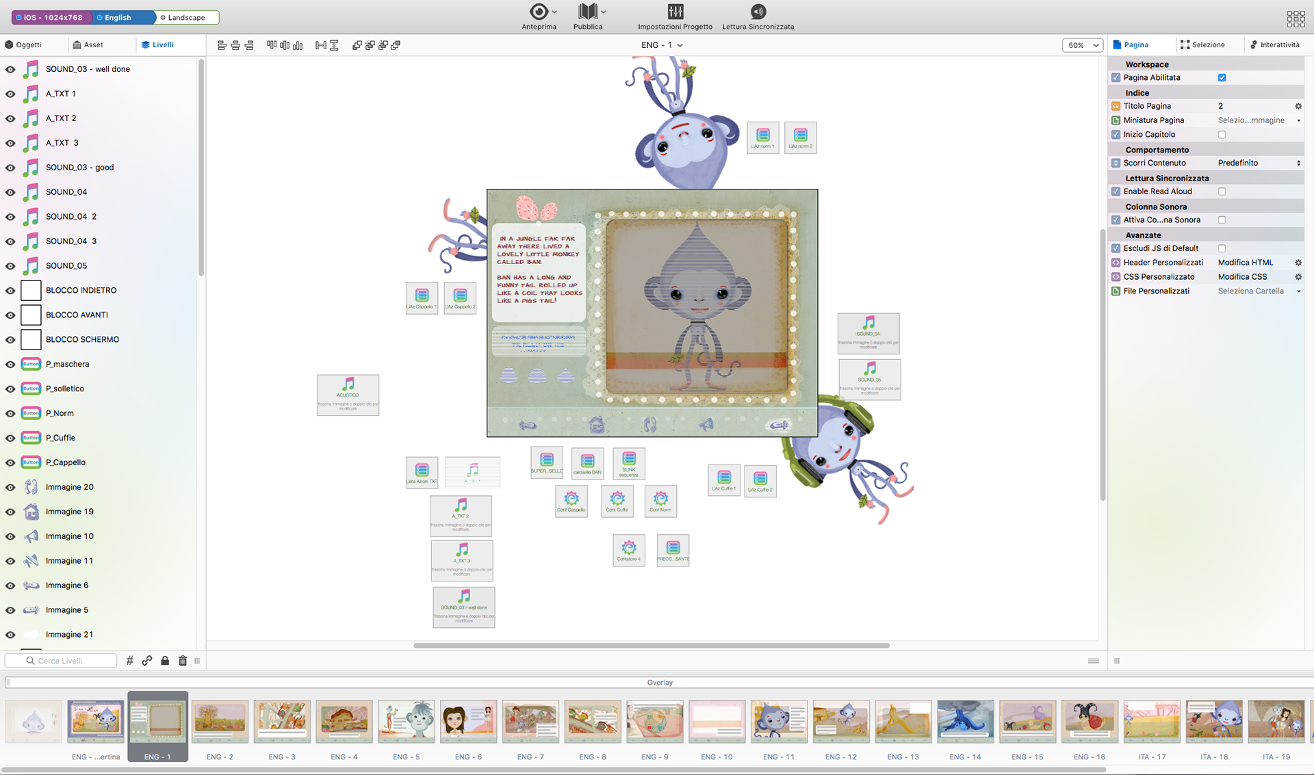Hide the SOUND_04 layer via eye icon
Screen dimensions: 1314x775
point(10,192)
